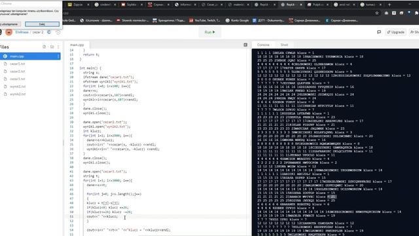419x236 pixels.
Task: Open Konto Google bookmark
Action: (x=237, y=20)
